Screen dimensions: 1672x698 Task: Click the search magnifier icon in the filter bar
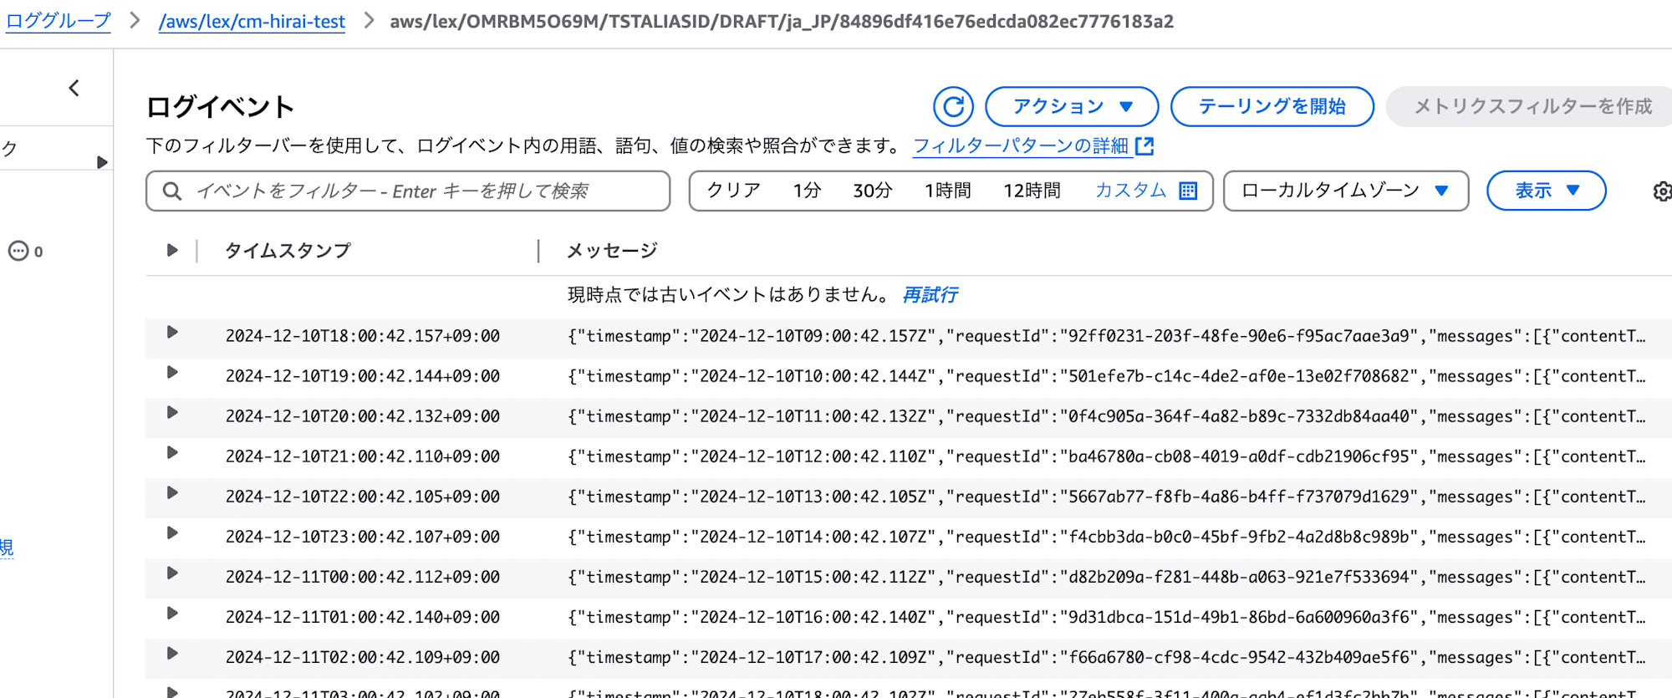point(172,191)
